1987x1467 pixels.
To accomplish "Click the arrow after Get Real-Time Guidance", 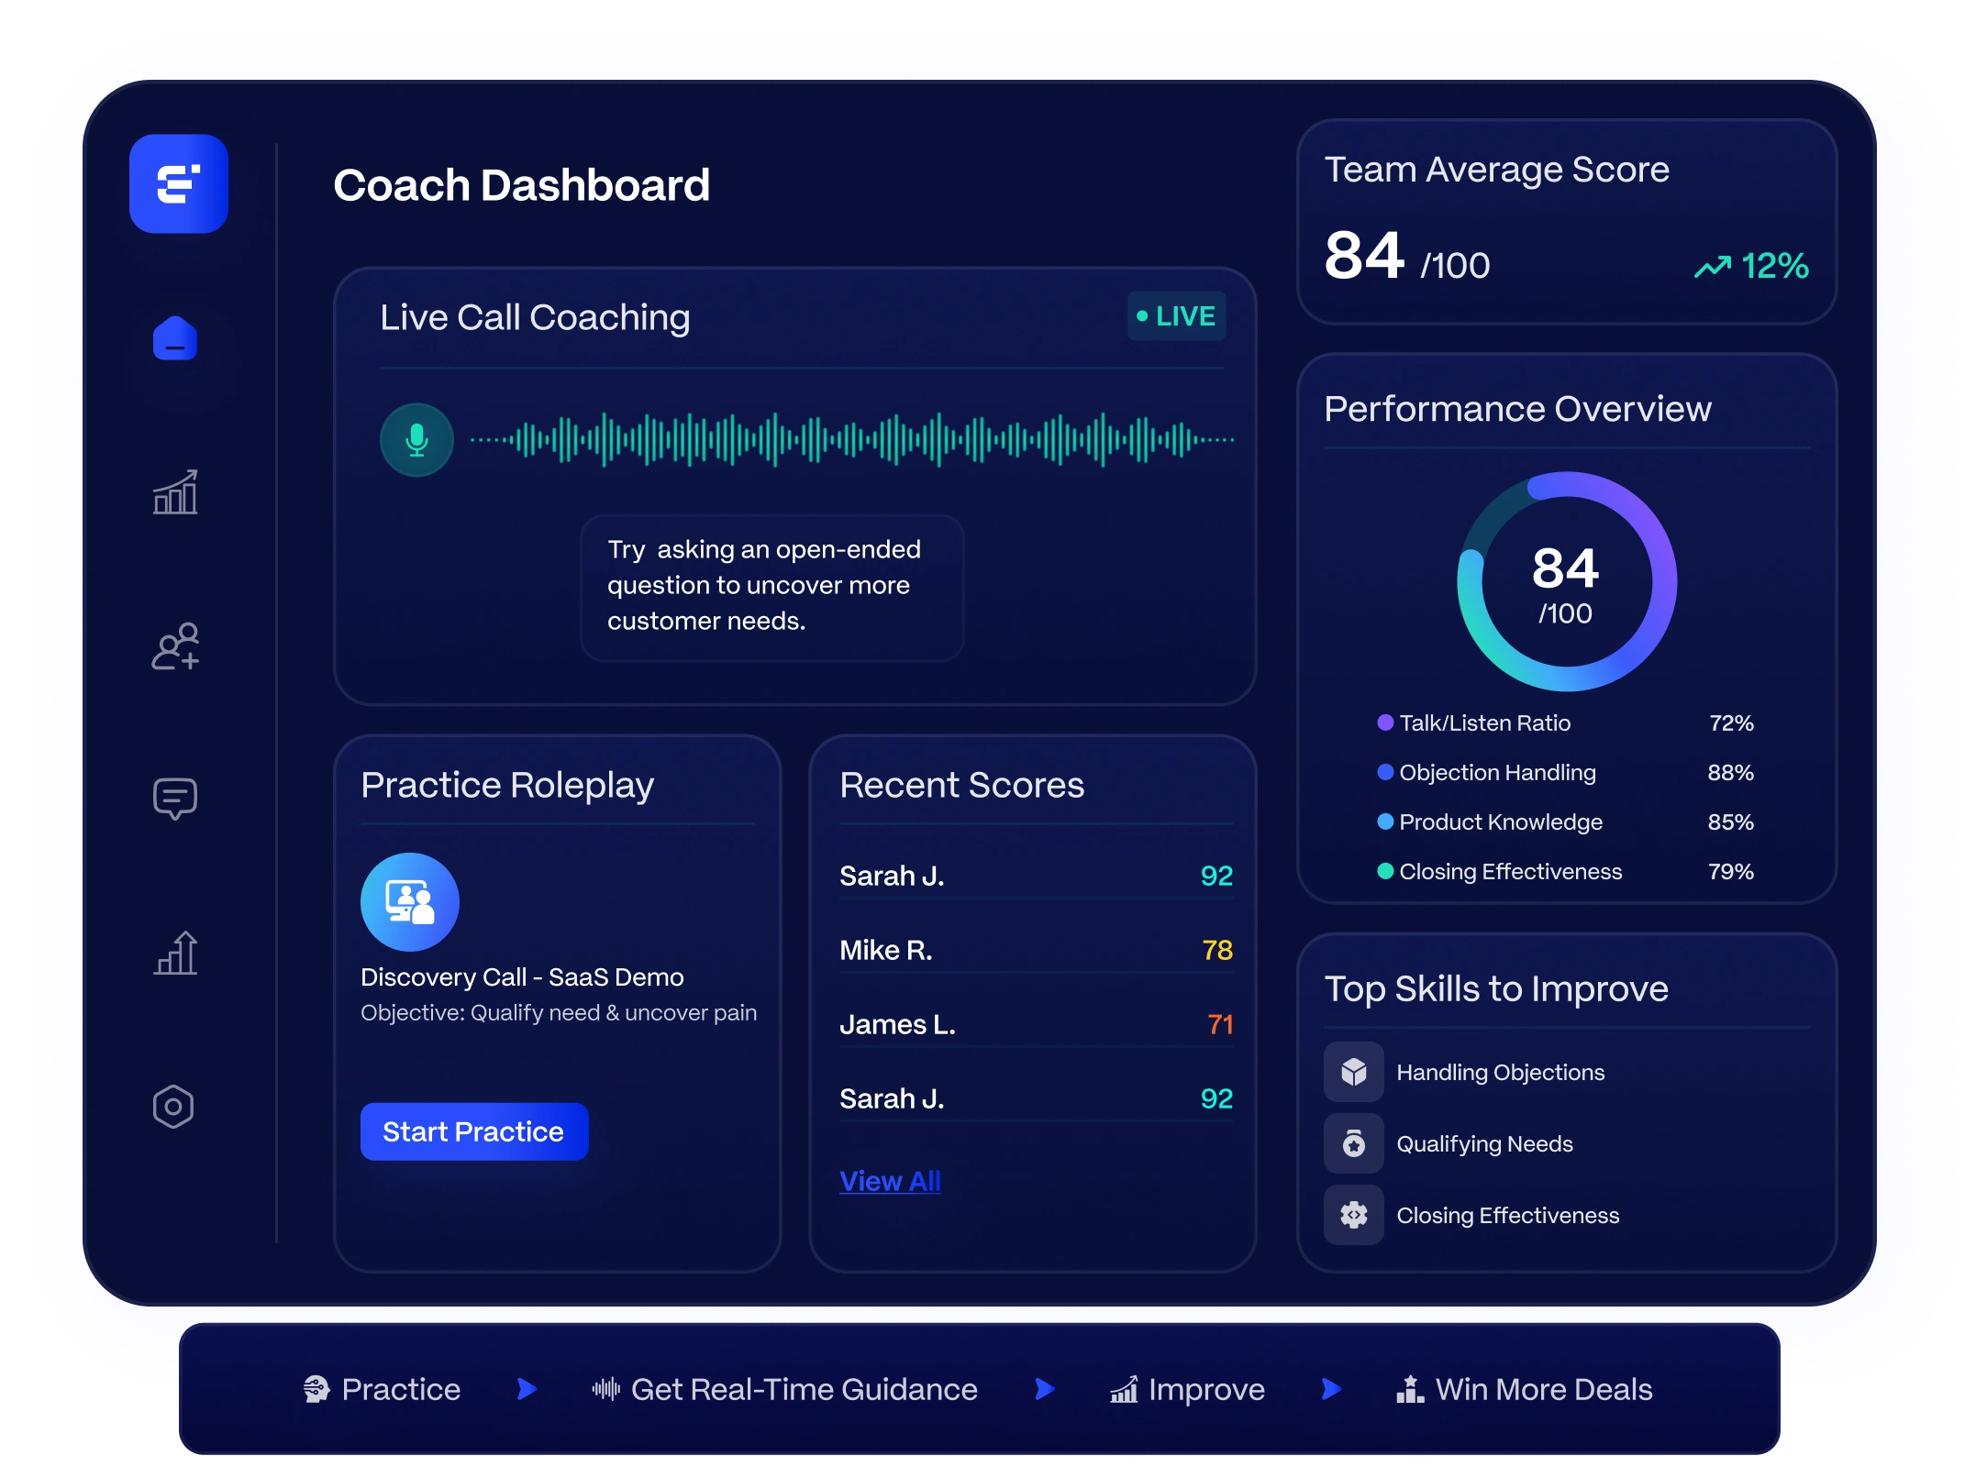I will pyautogui.click(x=1044, y=1389).
